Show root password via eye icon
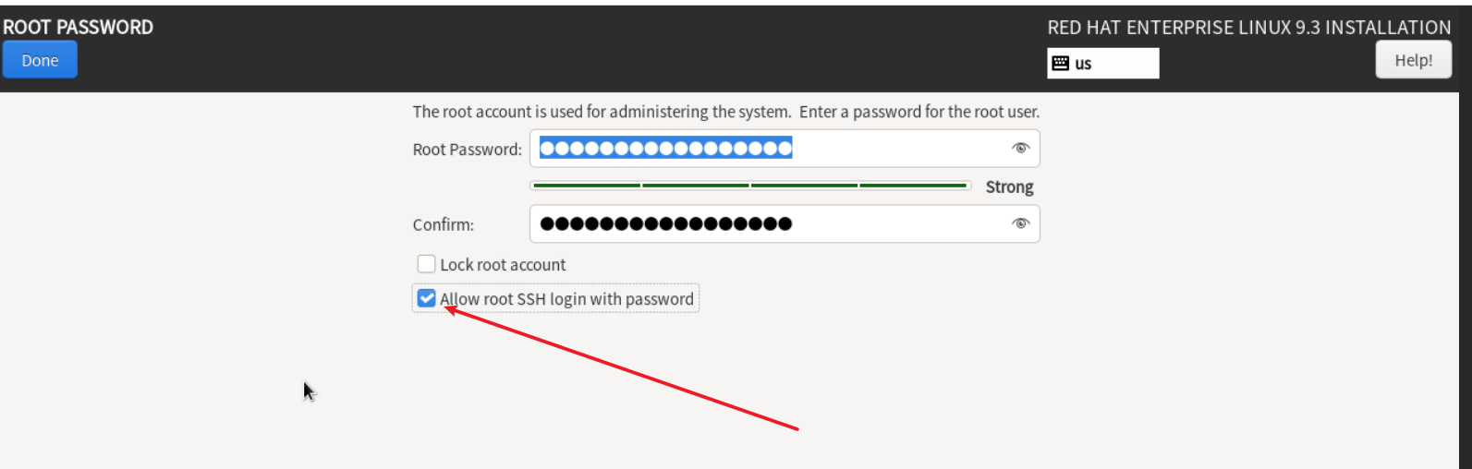The width and height of the screenshot is (1472, 469). tap(1020, 149)
